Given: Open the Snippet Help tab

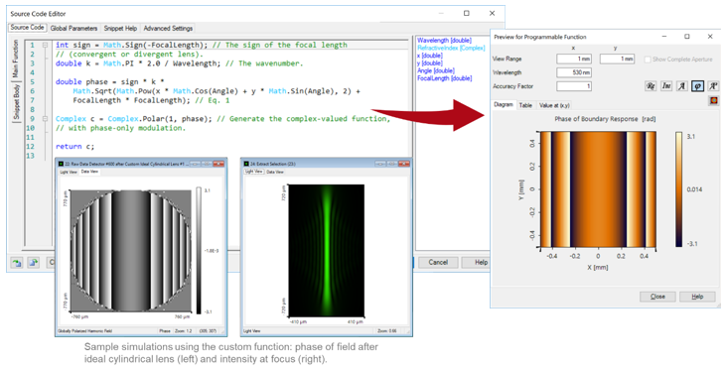Looking at the screenshot, I should tap(120, 28).
